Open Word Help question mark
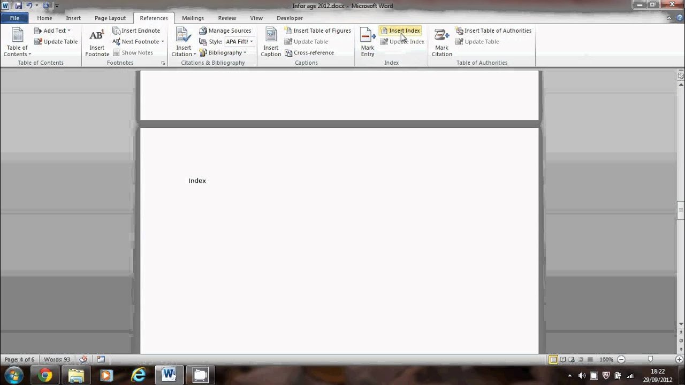Screen dimensions: 685x385 pyautogui.click(x=680, y=18)
